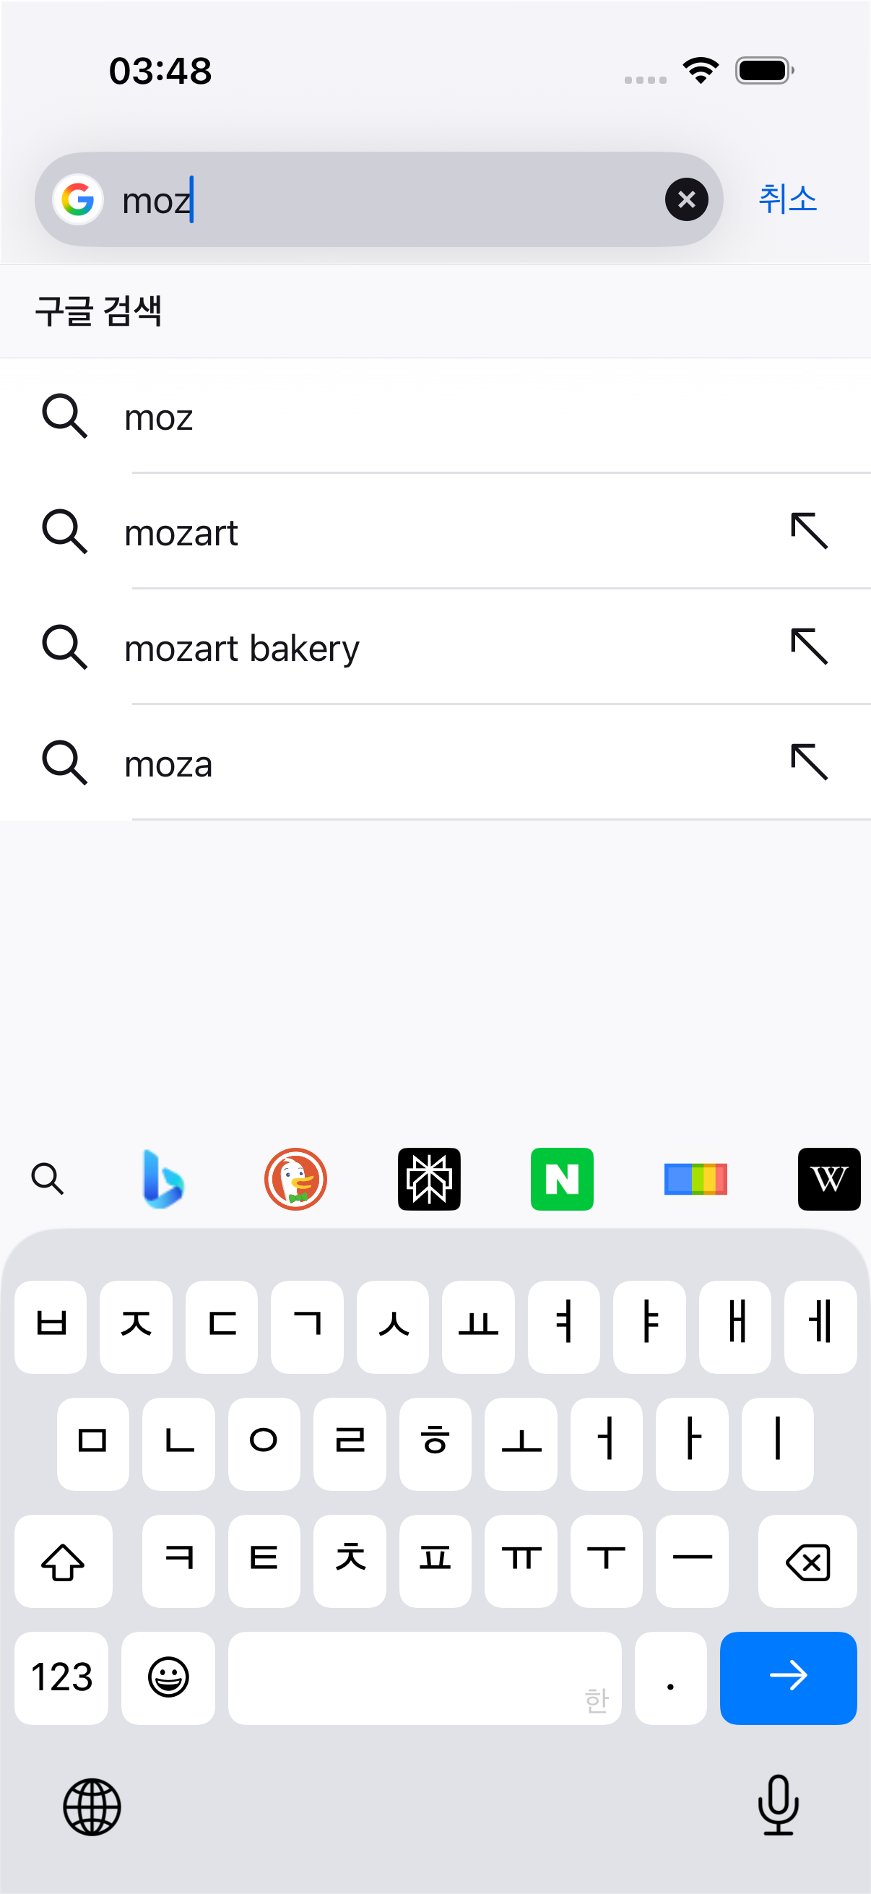Switch keyboard language with globe key

click(x=92, y=1807)
